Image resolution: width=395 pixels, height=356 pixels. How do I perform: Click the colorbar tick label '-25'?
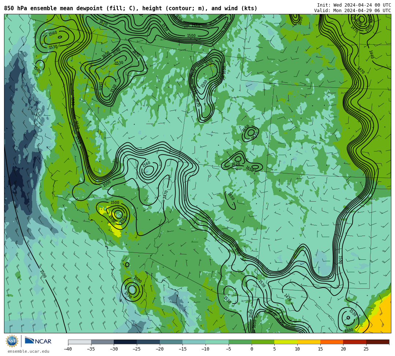coord(136,349)
